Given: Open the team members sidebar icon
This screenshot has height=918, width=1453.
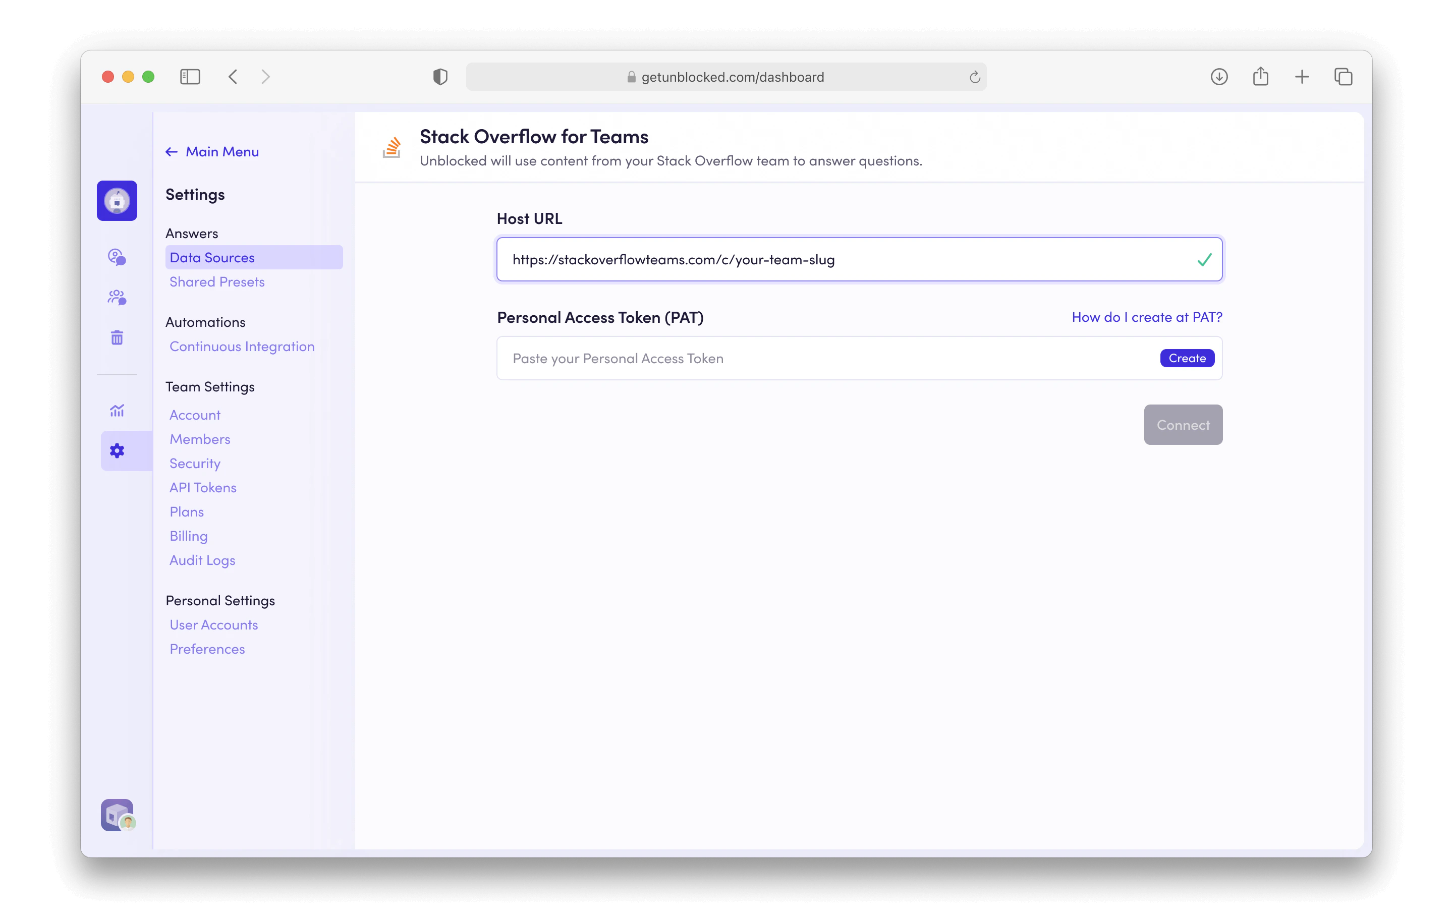Looking at the screenshot, I should pos(117,298).
